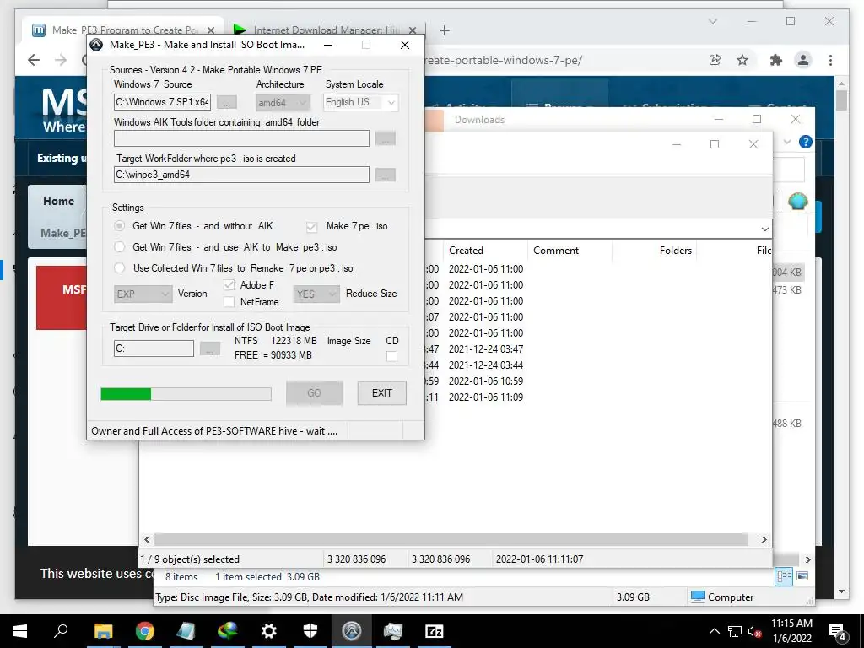Screen dimensions: 864x648
Task: Click the Target Drive C: field
Action: [x=154, y=348]
